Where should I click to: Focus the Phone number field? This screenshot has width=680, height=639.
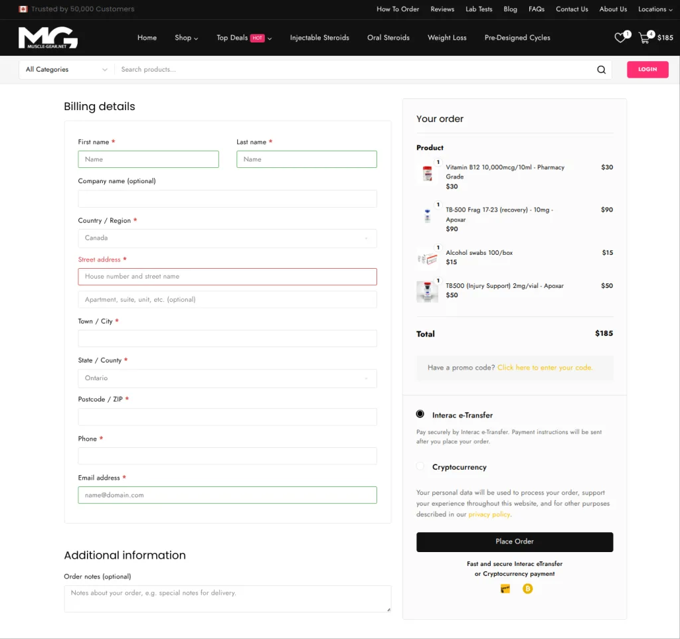pos(227,456)
